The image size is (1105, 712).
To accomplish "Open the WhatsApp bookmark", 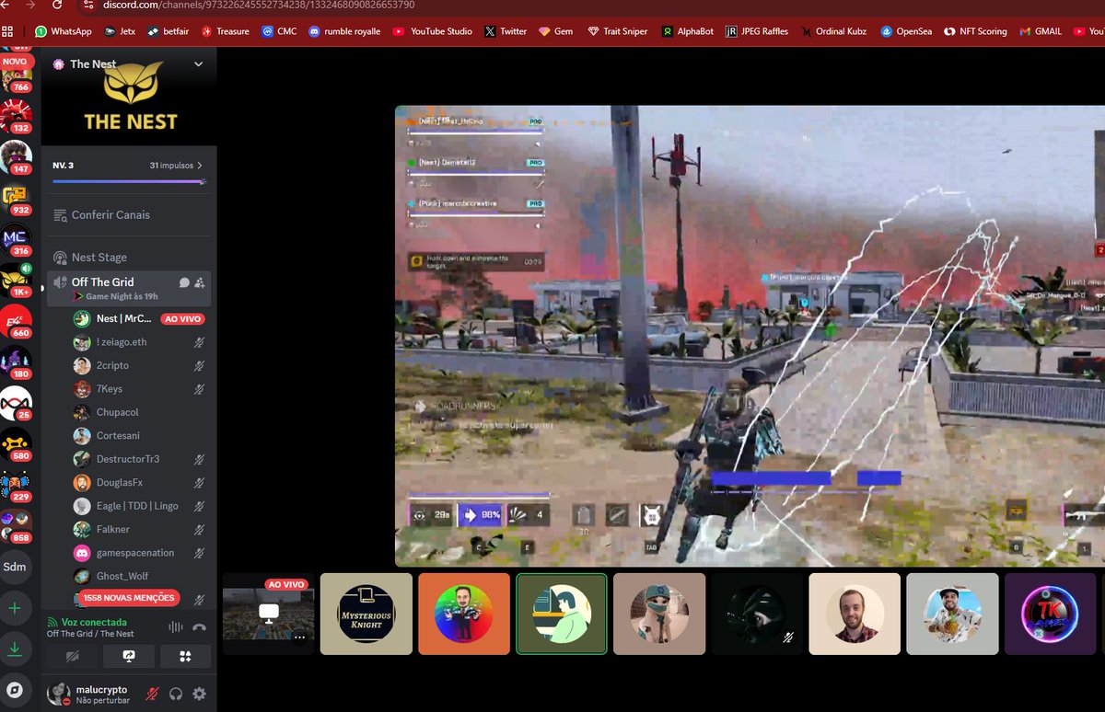I will tap(64, 30).
